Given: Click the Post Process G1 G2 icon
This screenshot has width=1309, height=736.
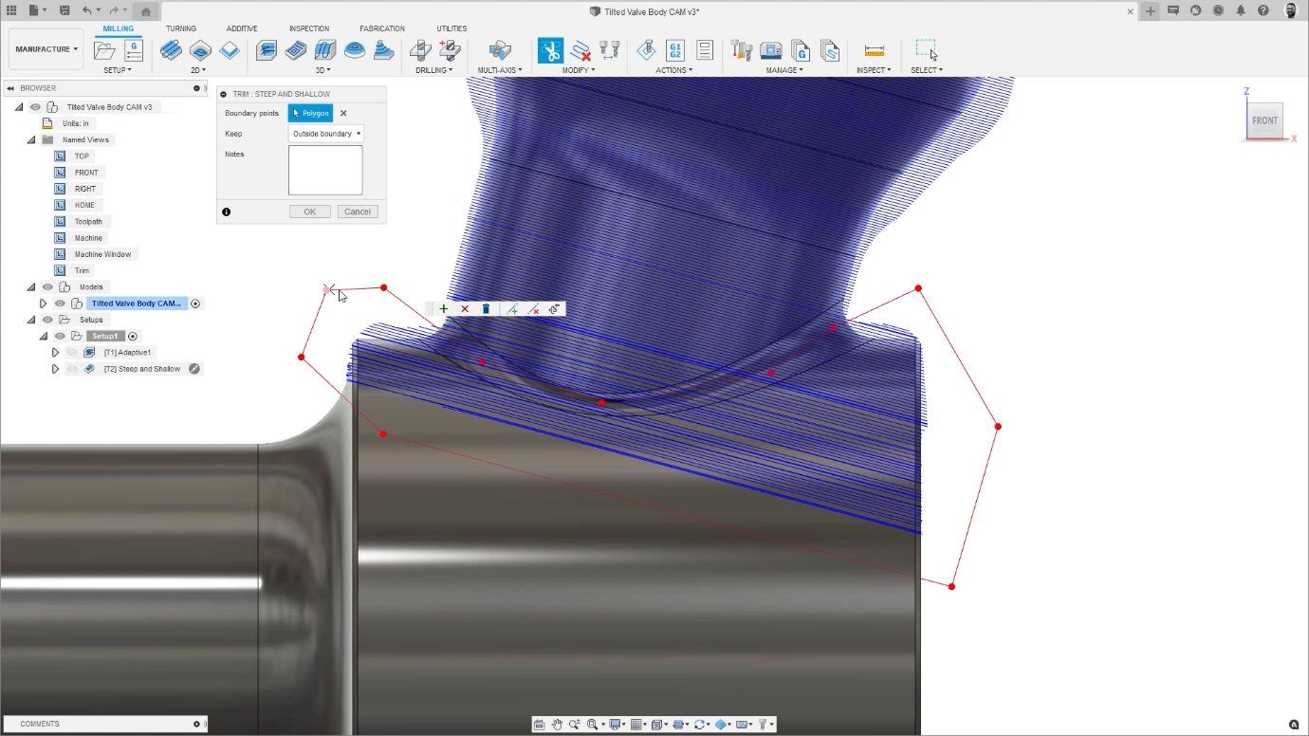Looking at the screenshot, I should [x=675, y=50].
